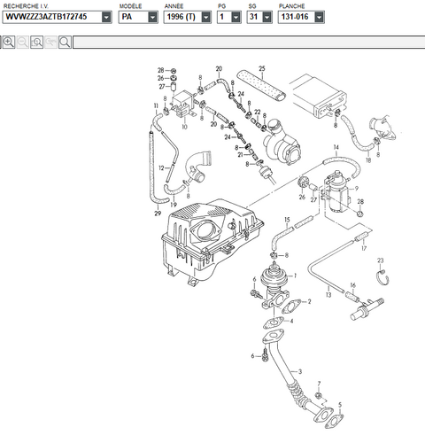The width and height of the screenshot is (425, 435).
Task: Select part callout 18 under the curved hose
Action: 368,160
